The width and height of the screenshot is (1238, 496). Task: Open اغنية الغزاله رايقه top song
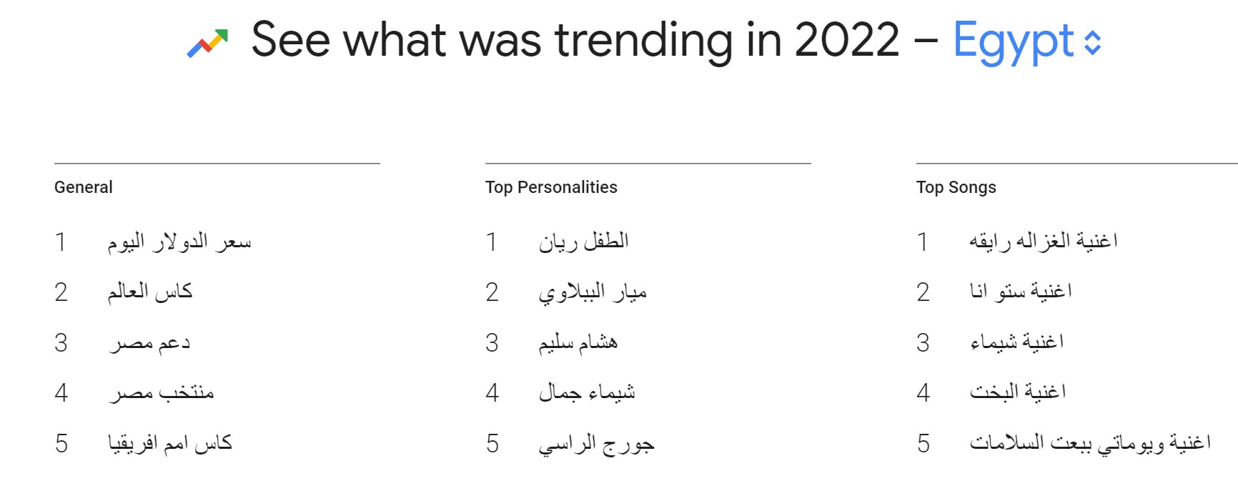1043,242
